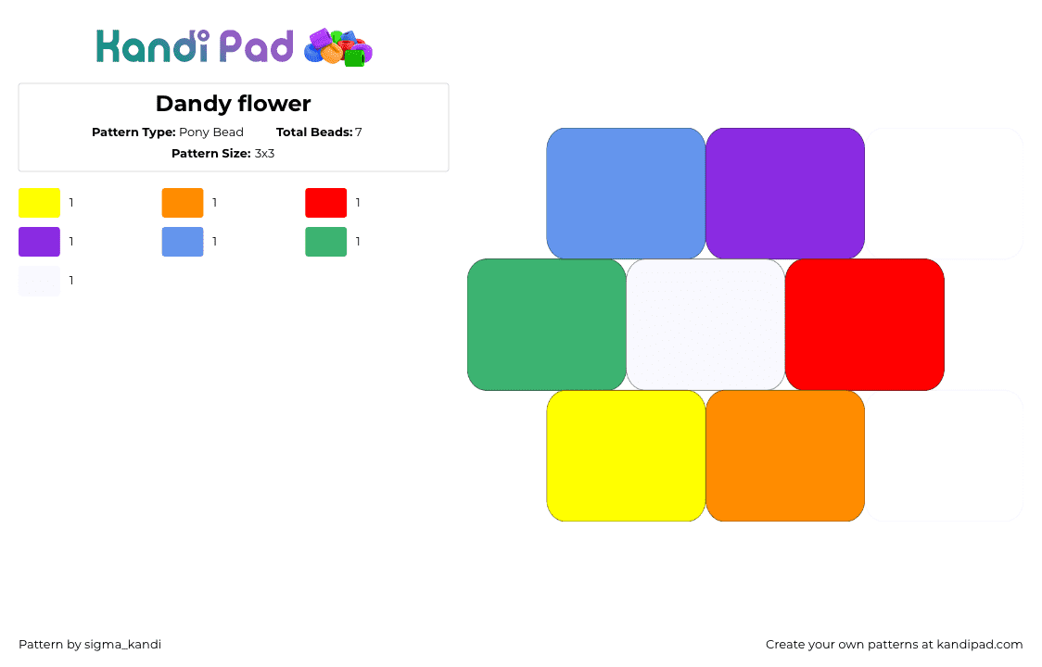This screenshot has width=1042, height=667.
Task: Click the Total Beads: 7 text
Action: tap(319, 132)
